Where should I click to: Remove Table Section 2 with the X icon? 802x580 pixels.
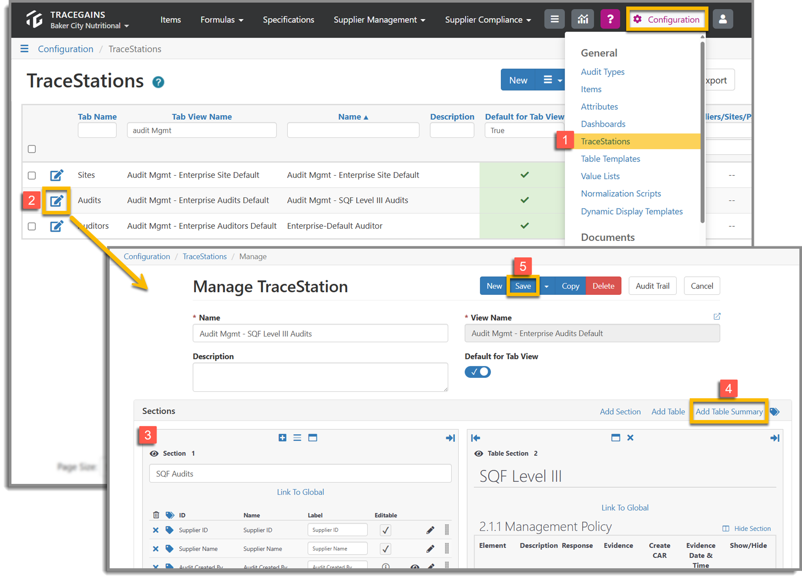(x=630, y=438)
